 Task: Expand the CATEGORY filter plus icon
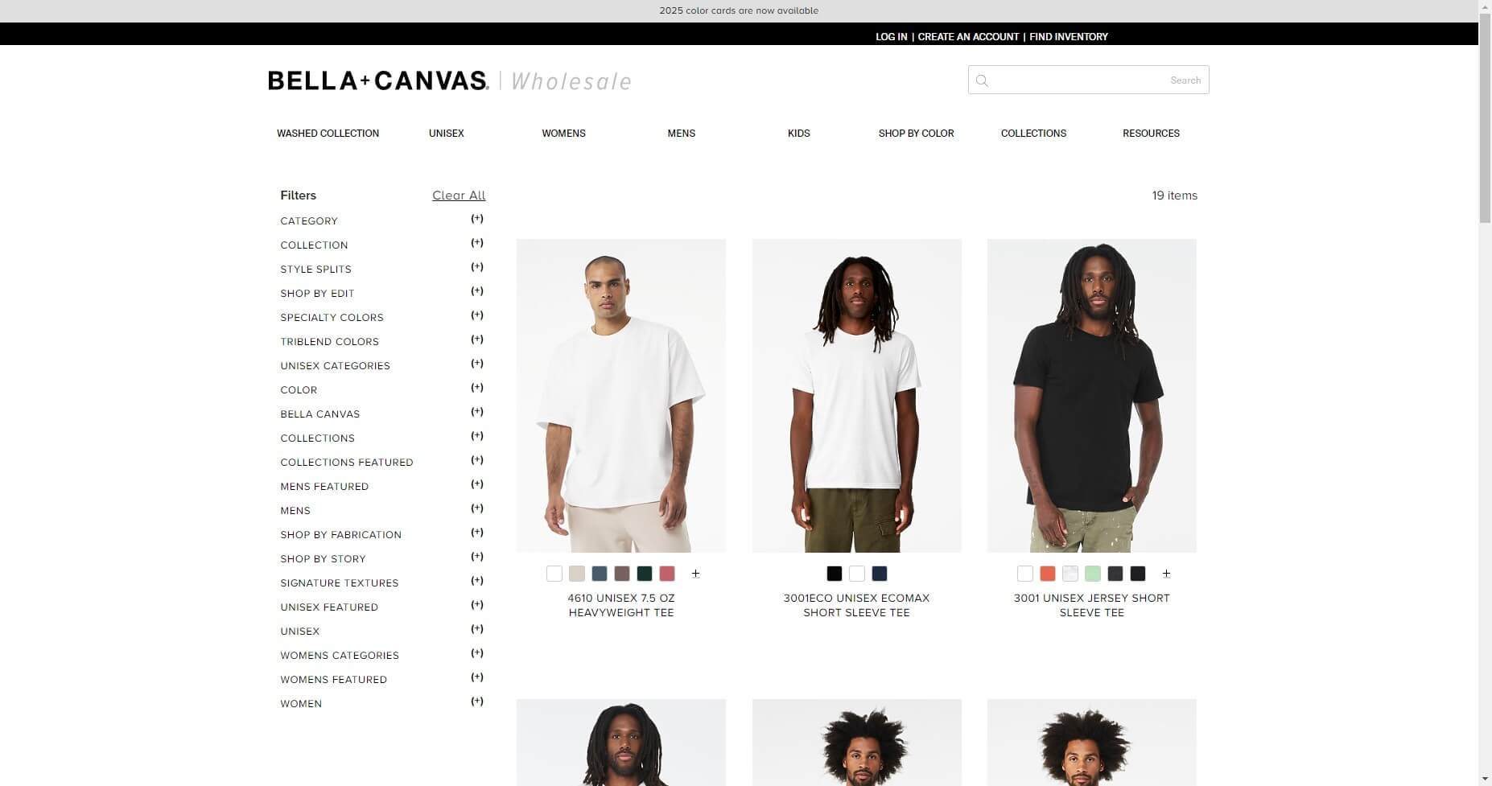point(477,219)
